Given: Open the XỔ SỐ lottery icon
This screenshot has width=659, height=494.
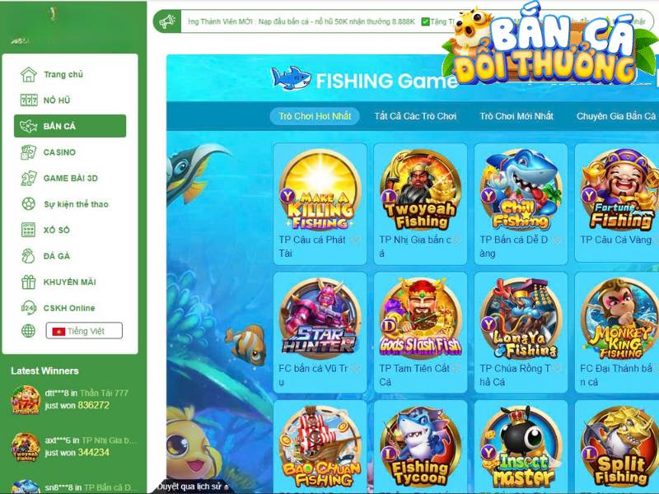Looking at the screenshot, I should tap(29, 230).
